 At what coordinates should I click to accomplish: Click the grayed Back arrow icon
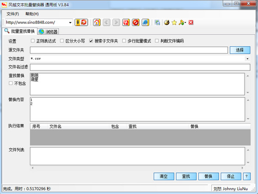(x=106, y=22)
